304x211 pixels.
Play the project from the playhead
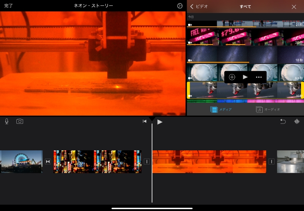click(x=160, y=122)
